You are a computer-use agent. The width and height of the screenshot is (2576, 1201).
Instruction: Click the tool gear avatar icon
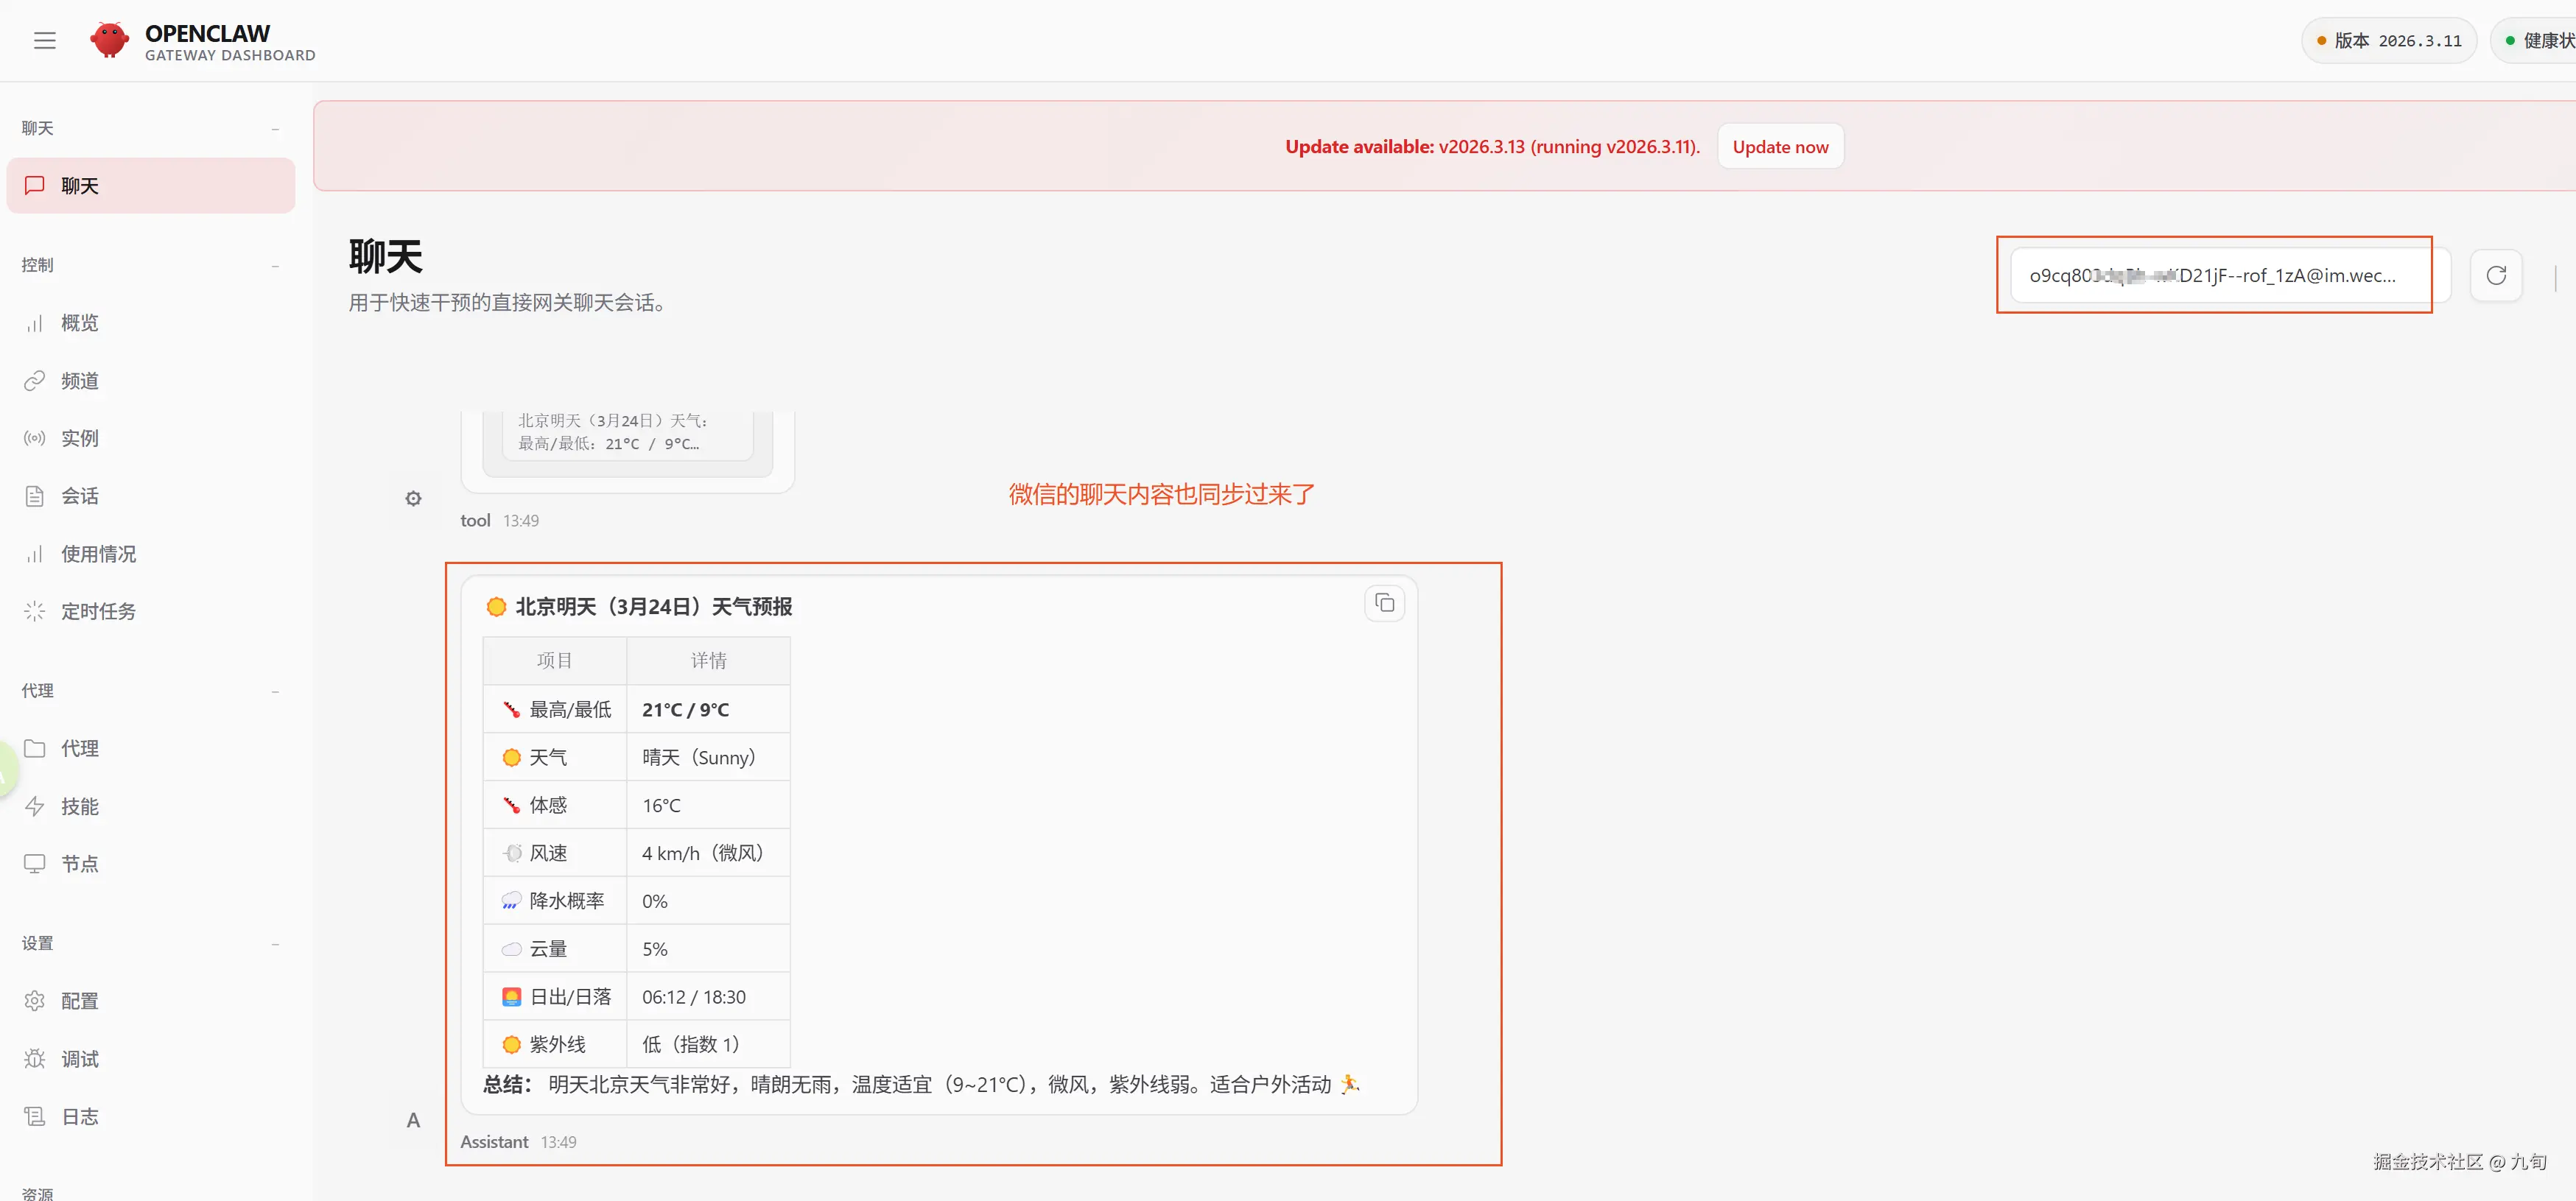(413, 498)
